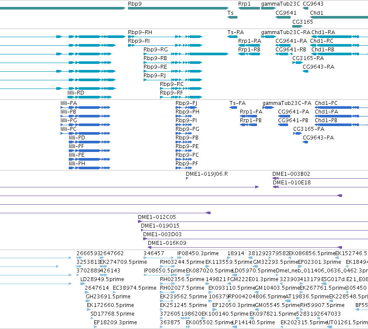Viewport: 368px width, 329px height.
Task: Click clone DME1-003D03 label
Action: pyautogui.click(x=162, y=234)
